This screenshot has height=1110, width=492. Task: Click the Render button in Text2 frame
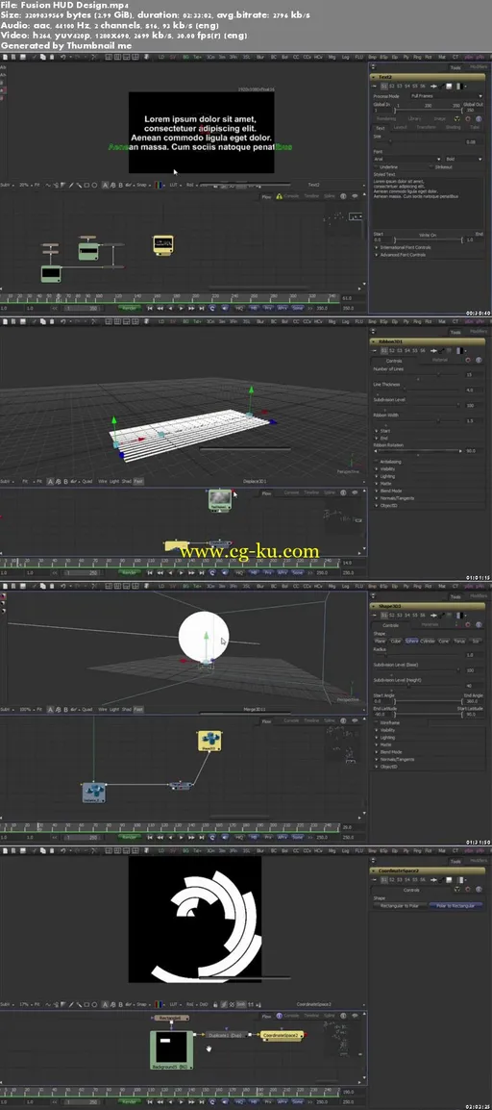point(130,308)
